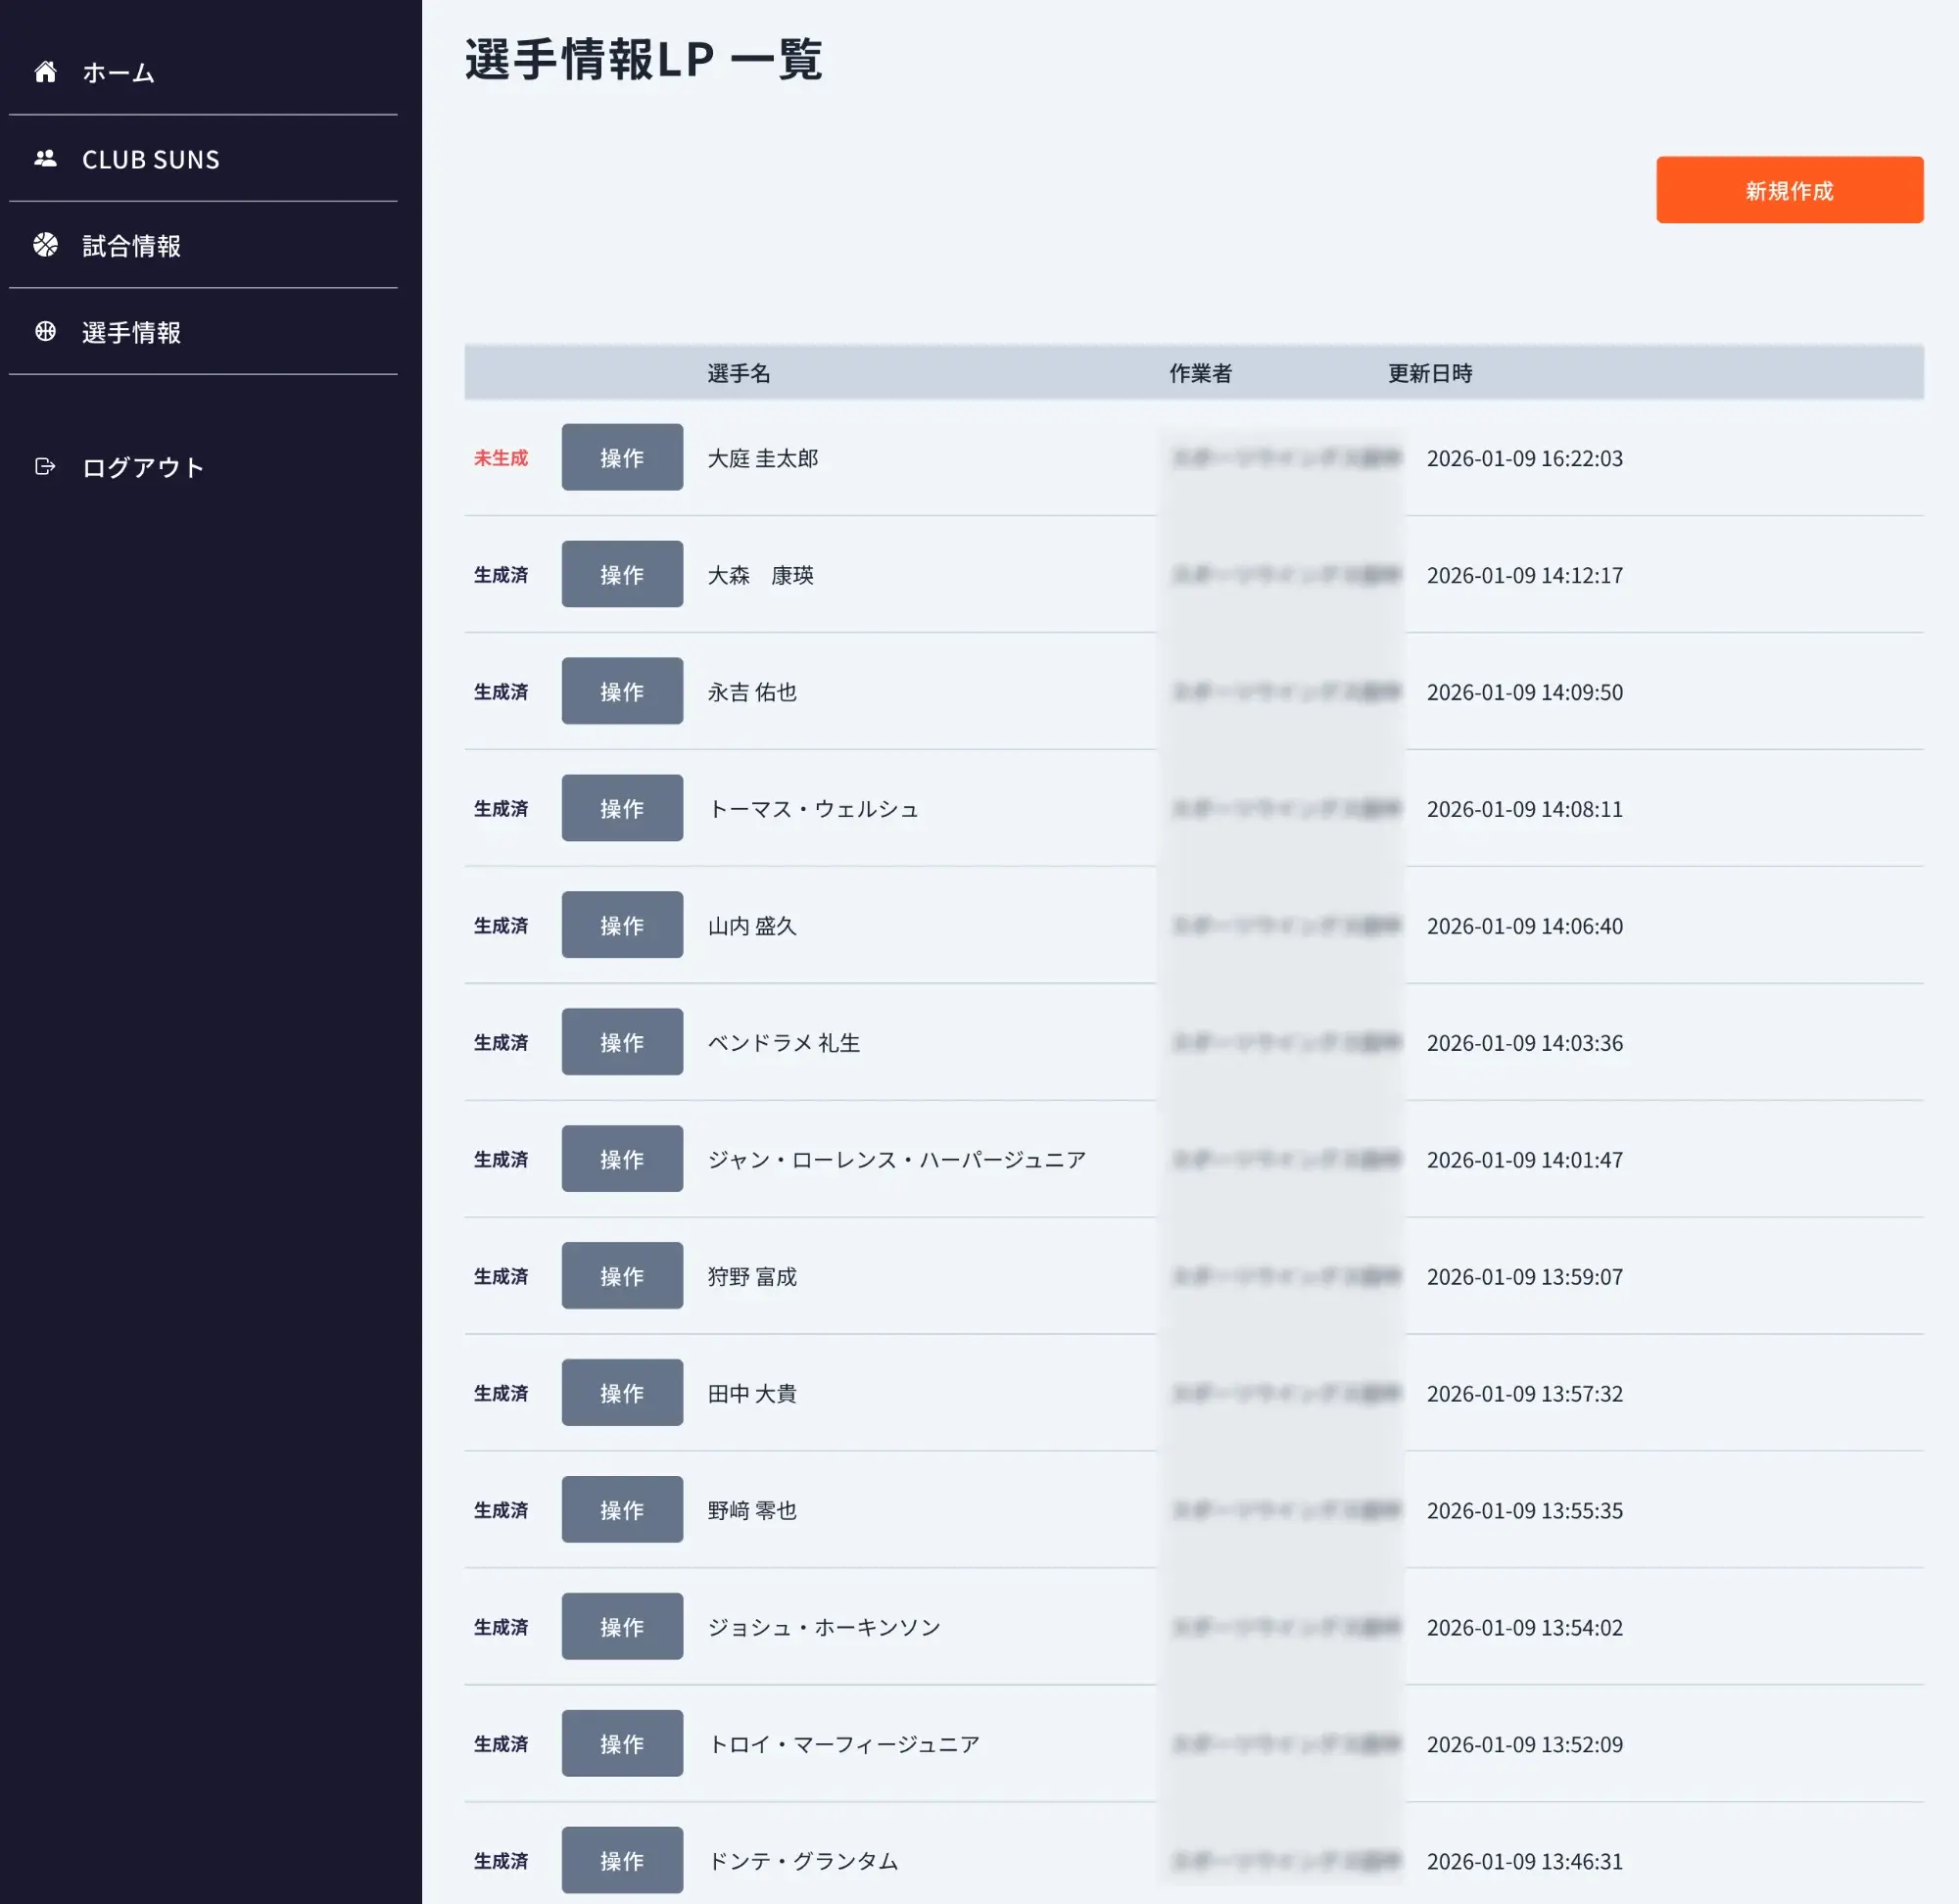Click 操作 for 田中 大貴
Screen dimensions: 1959x1904
coord(622,1392)
